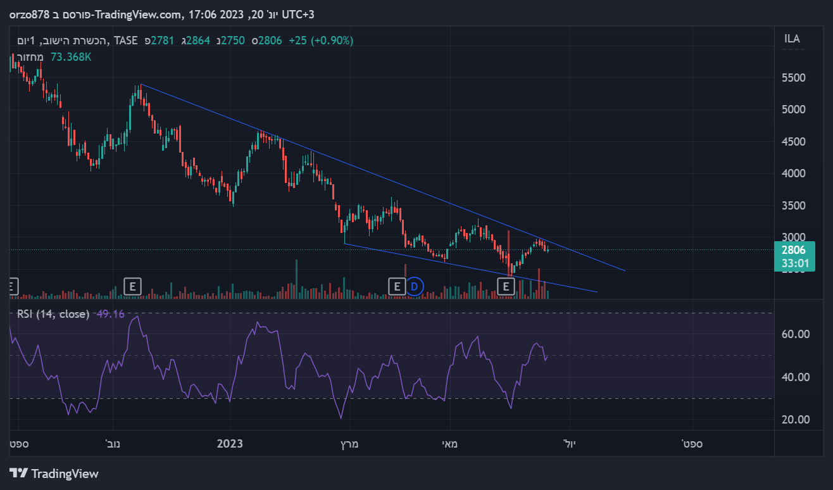
Task: Click the RSI (14, close) indicator label
Action: pos(53,313)
